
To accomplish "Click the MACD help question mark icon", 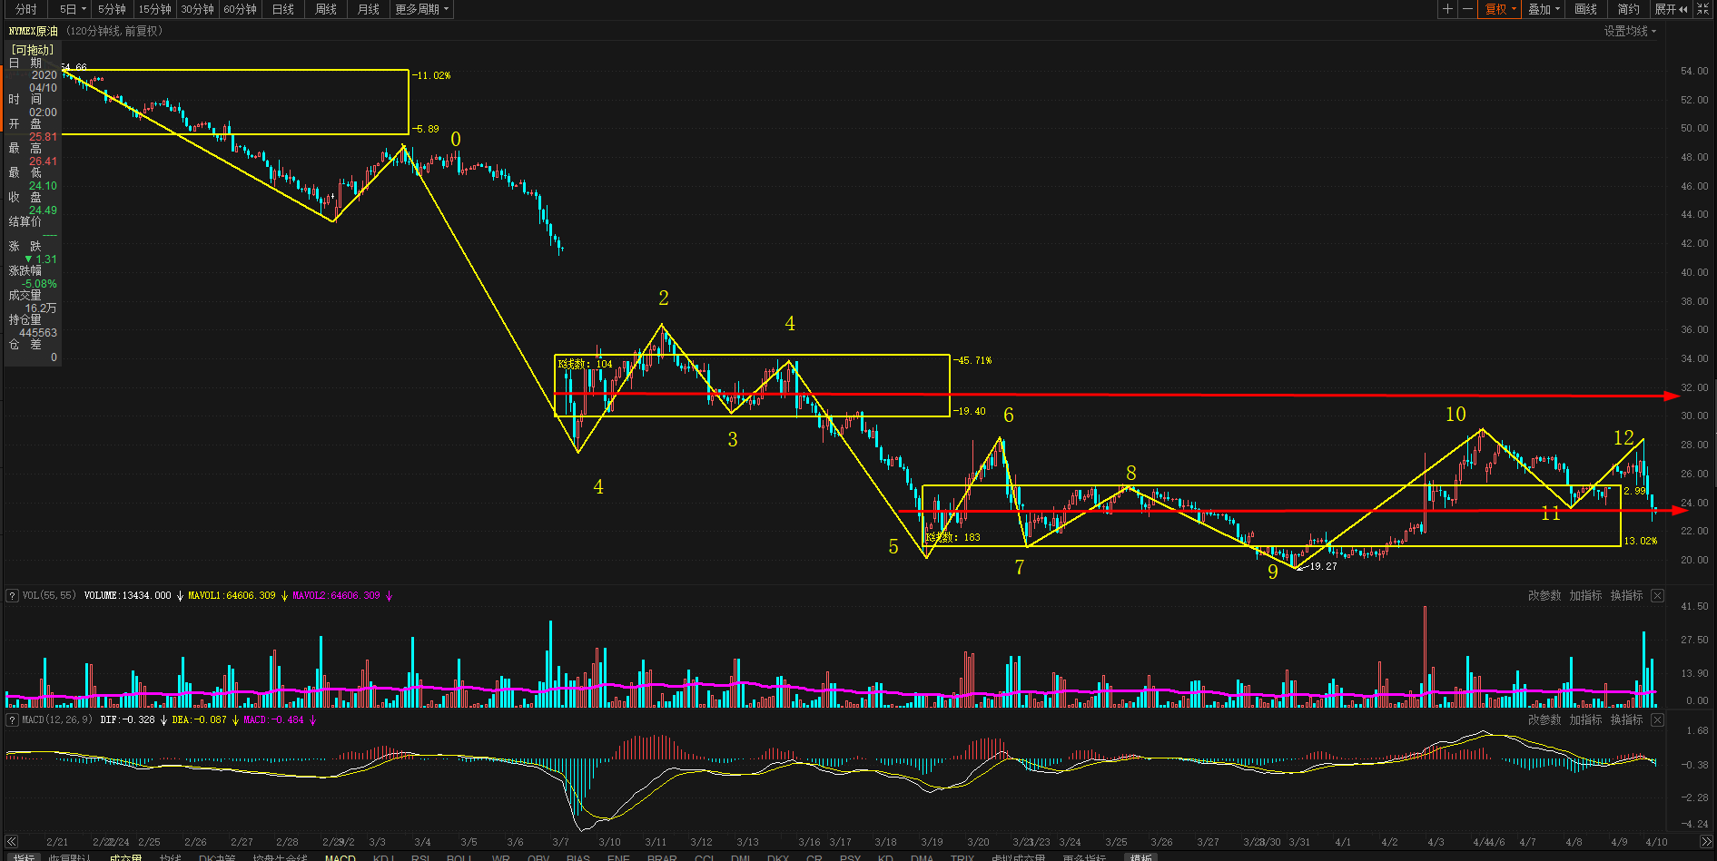I will tap(13, 720).
